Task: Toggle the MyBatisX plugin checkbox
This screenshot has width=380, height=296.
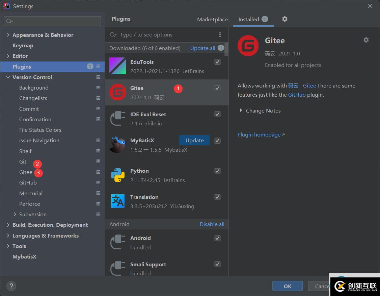Action: click(x=217, y=141)
